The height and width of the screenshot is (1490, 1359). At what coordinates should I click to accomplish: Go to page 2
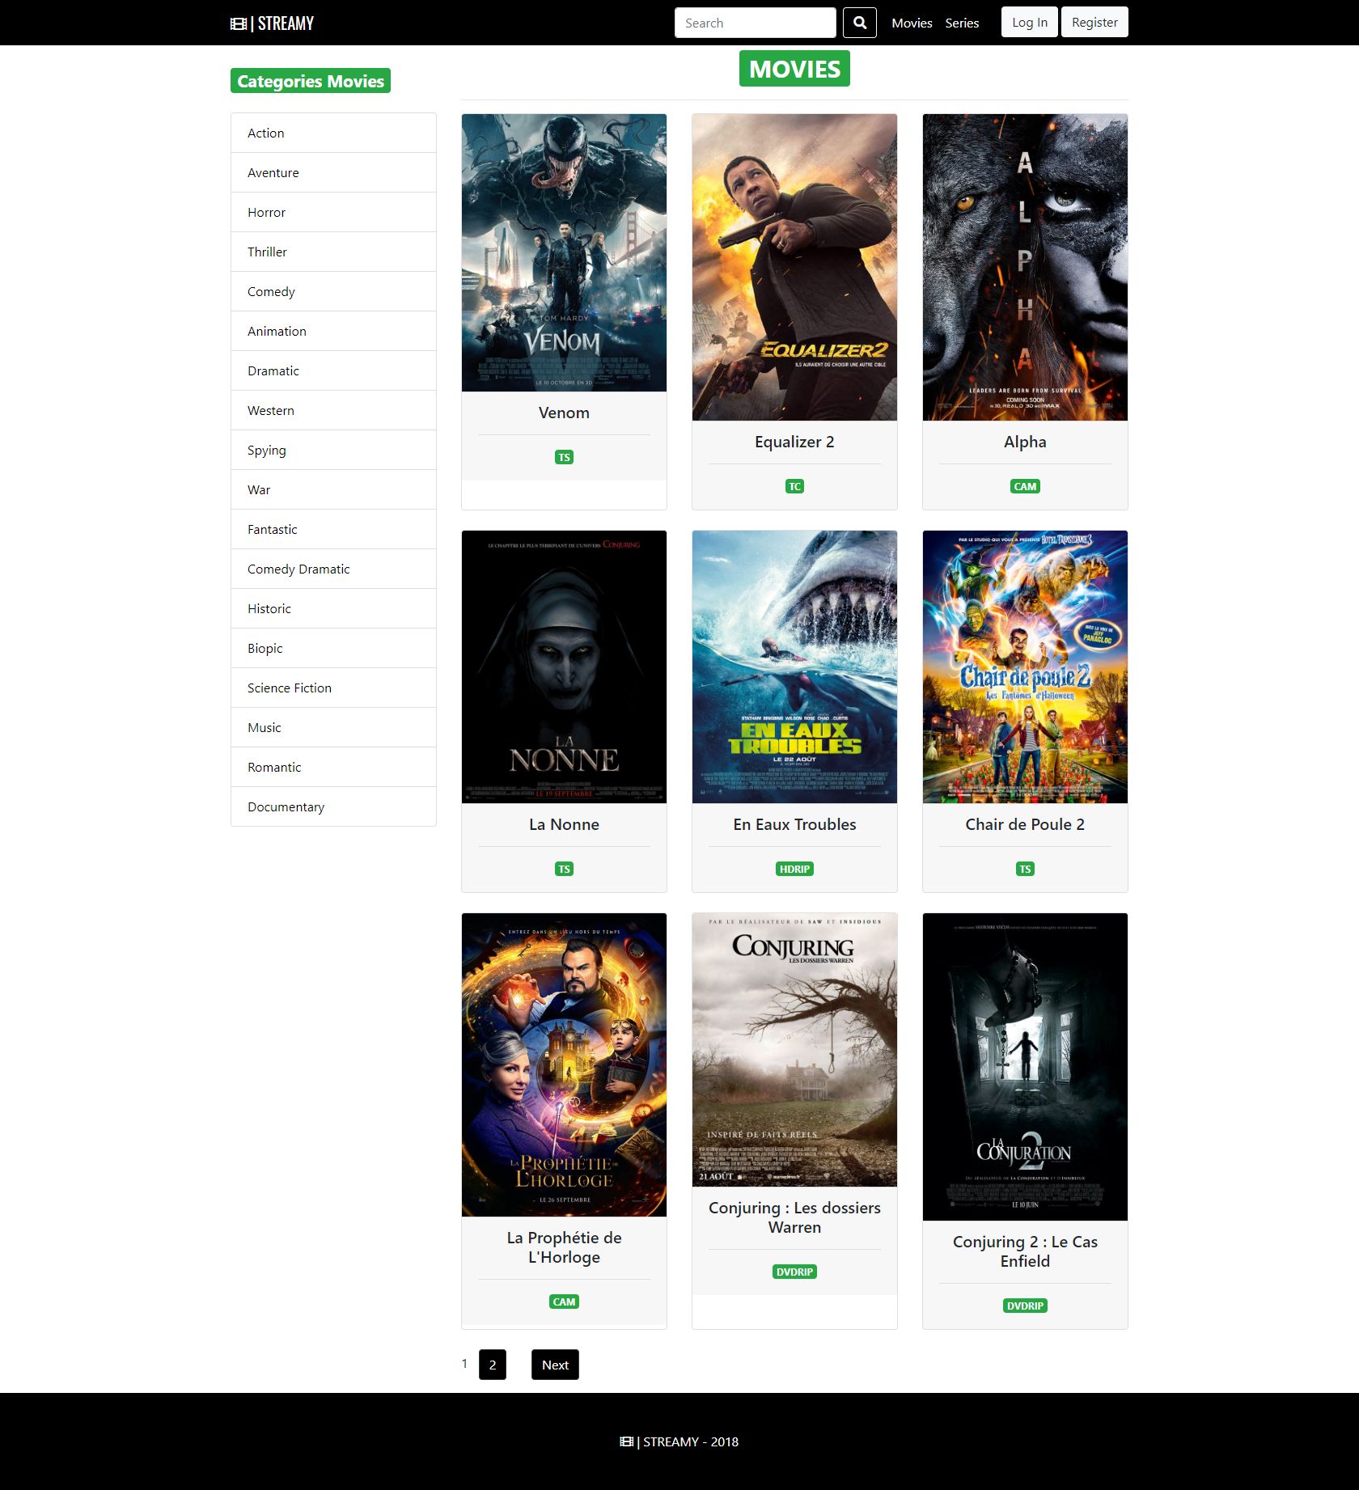(493, 1365)
